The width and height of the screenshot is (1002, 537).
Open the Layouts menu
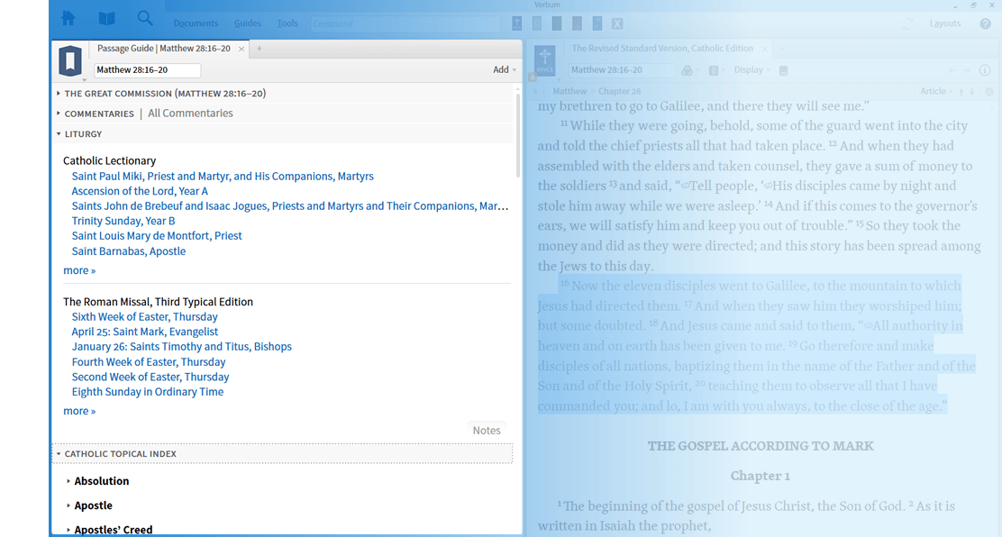click(944, 23)
